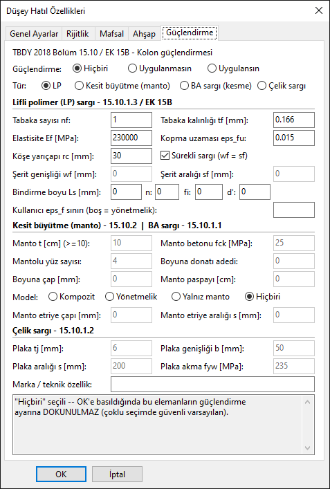This screenshot has height=489, width=330.
Task: Click the Plaka aralığı s field
Action: 131,366
